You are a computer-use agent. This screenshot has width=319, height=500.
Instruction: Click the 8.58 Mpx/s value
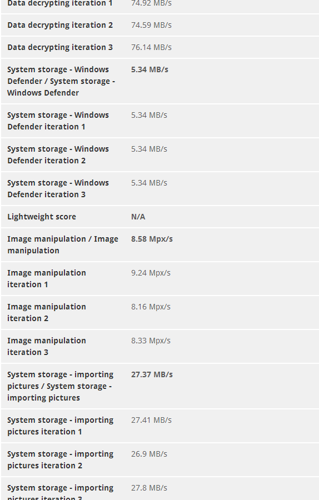click(x=152, y=239)
